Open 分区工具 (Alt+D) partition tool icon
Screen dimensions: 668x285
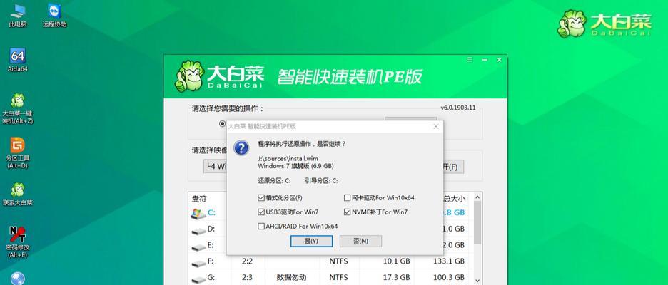tap(17, 153)
